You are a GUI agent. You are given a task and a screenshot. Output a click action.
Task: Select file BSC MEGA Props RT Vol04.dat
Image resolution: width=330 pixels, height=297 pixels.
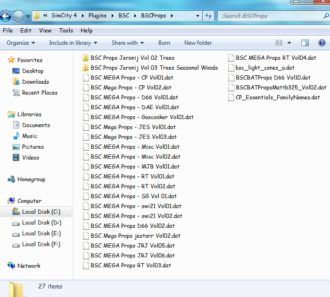[x=276, y=58]
